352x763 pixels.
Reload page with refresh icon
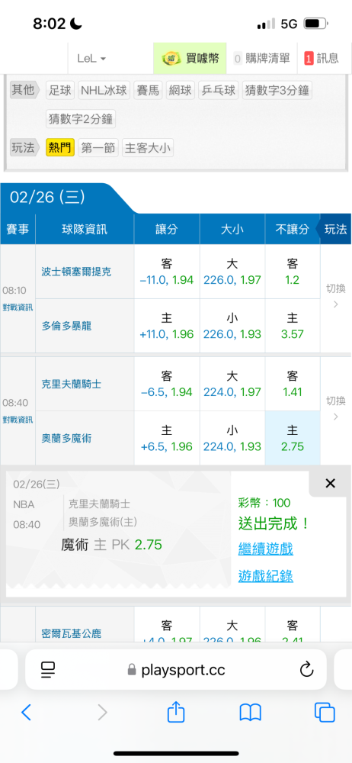click(x=306, y=670)
